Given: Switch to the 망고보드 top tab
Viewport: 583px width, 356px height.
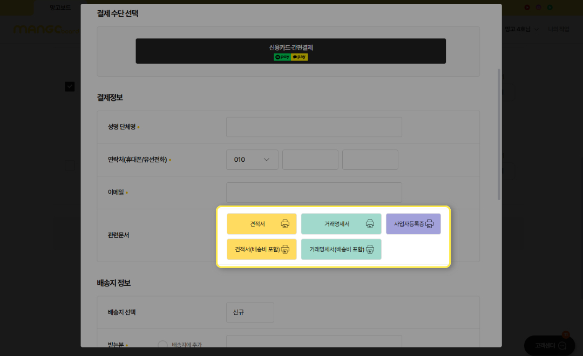Looking at the screenshot, I should tap(60, 8).
